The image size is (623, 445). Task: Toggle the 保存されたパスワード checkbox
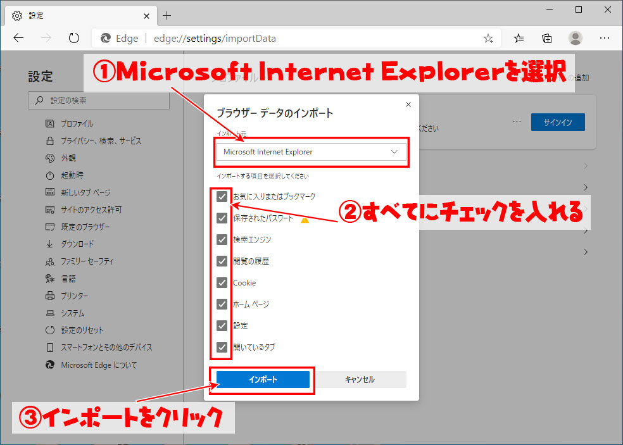pyautogui.click(x=222, y=218)
